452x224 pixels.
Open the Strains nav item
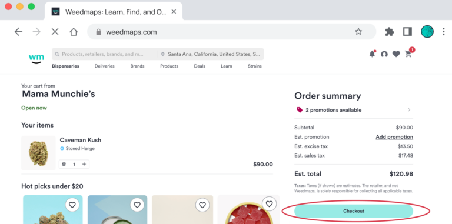[255, 66]
